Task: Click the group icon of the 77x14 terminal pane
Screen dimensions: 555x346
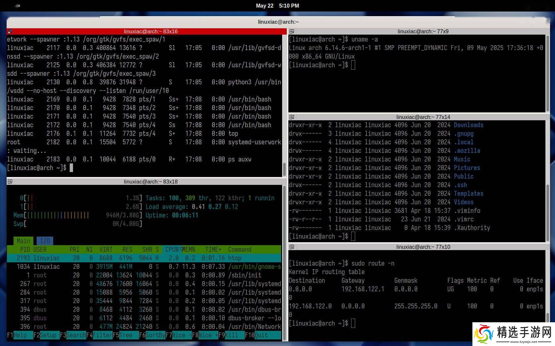Action: point(292,117)
